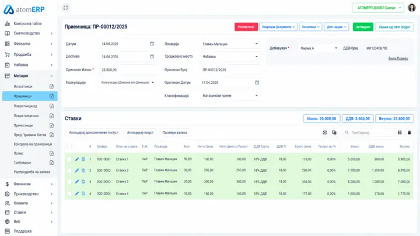420x236 pixels.
Task: Check the Ставка 2 row checkbox
Action: [69, 170]
